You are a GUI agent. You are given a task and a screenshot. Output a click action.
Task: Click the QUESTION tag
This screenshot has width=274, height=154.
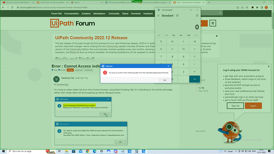coord(79,70)
